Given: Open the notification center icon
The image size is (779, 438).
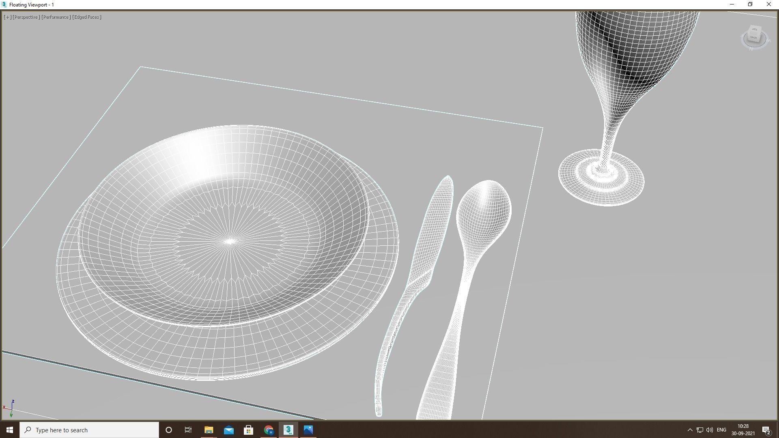Looking at the screenshot, I should click(x=766, y=430).
